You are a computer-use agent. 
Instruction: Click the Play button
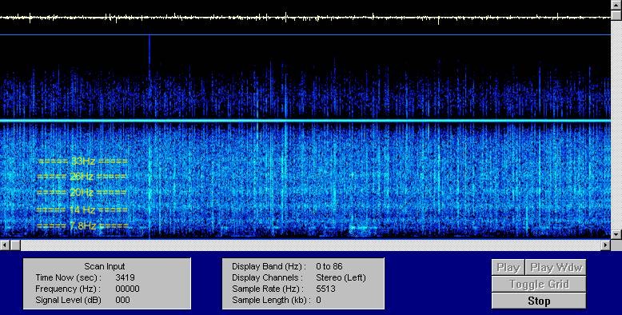click(508, 268)
